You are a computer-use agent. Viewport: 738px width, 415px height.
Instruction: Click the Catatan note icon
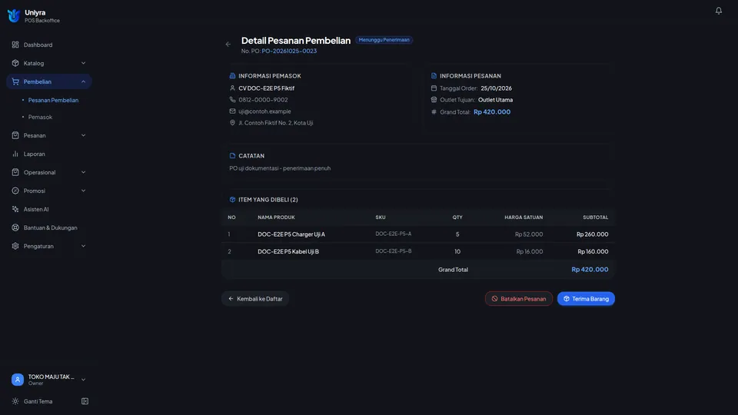[x=232, y=156]
